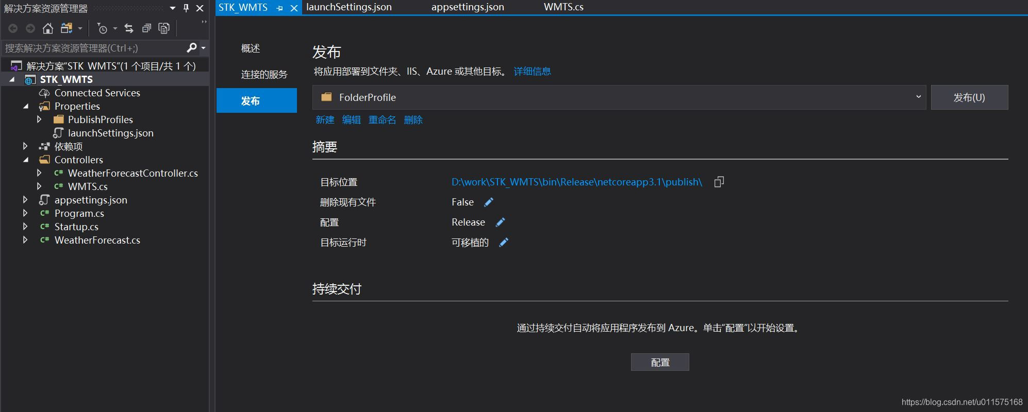
Task: Pin the Solution Explorer panel with pushpin icon
Action: tap(186, 8)
